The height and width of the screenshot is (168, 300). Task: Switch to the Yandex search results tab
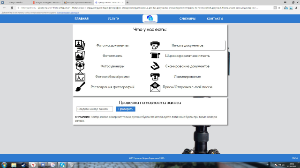click(x=46, y=2)
